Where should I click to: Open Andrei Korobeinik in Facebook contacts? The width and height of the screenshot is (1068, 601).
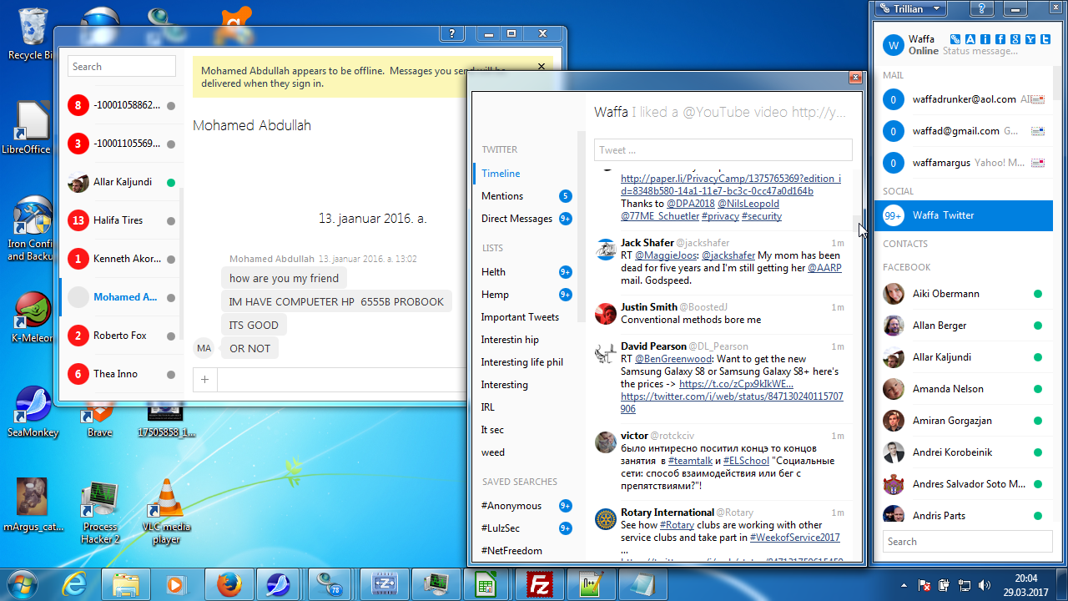pos(963,452)
